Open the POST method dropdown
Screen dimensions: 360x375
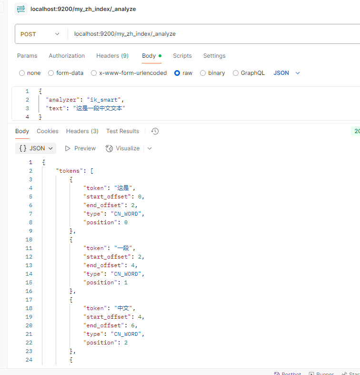click(40, 34)
